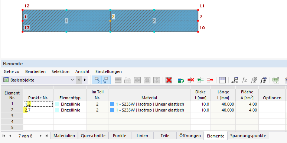This screenshot has height=143, width=287.
Task: Click the fx with eye icon
Action: (x=263, y=80)
